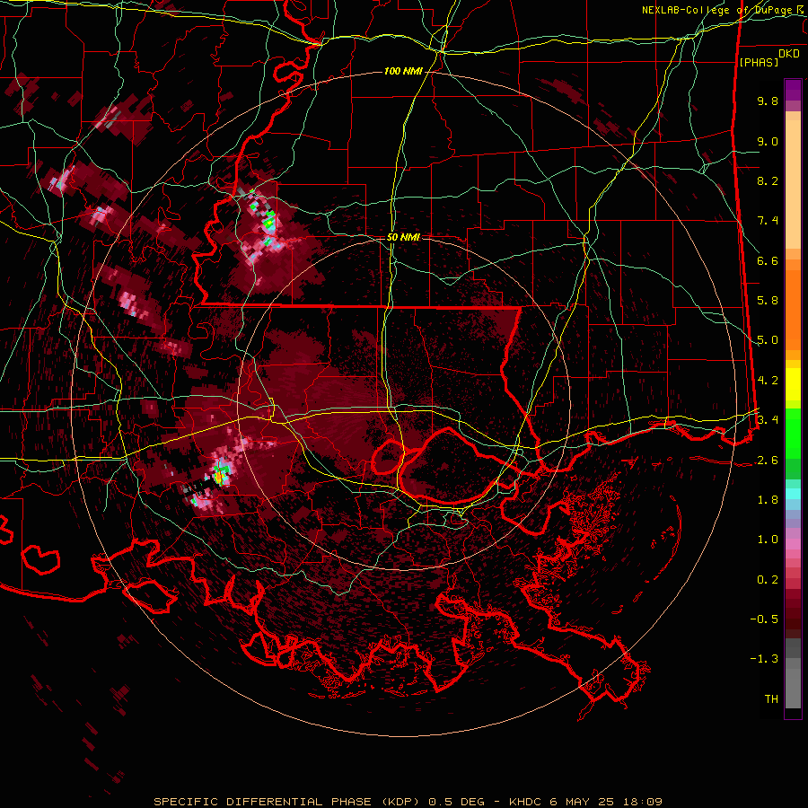
Task: Click the 1.8 scale value
Action: 768,500
